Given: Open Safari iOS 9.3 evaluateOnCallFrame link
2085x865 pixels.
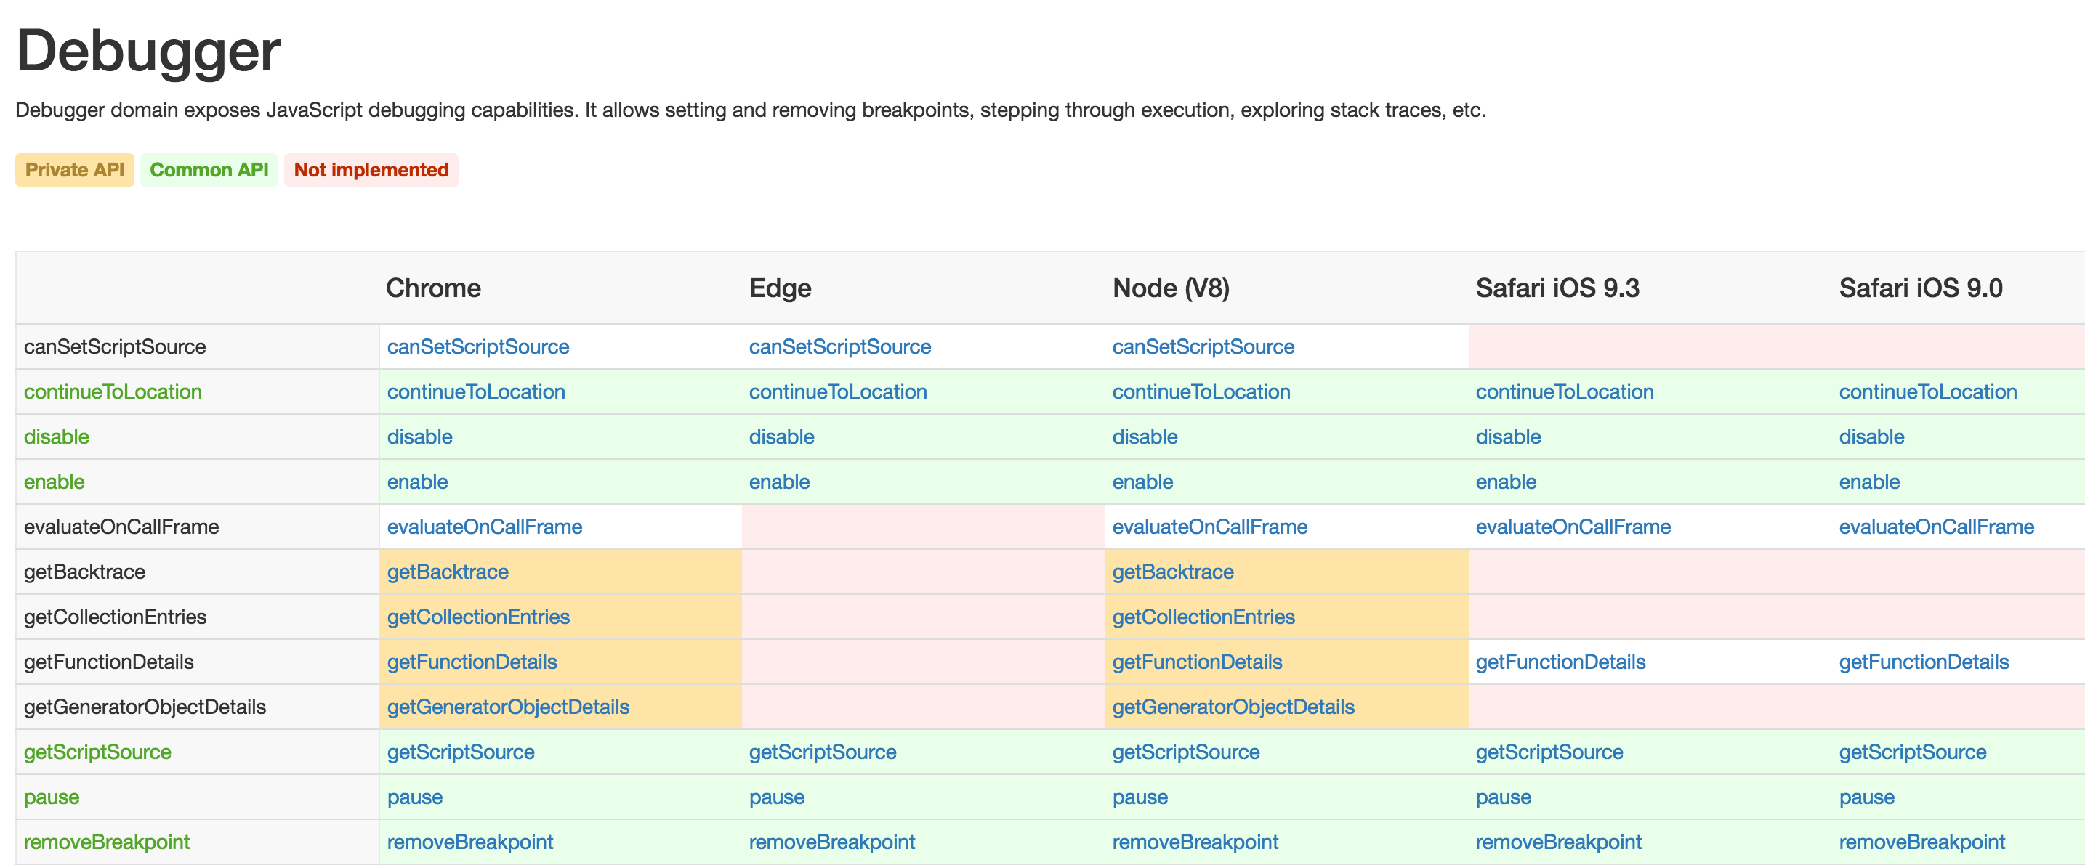Looking at the screenshot, I should (x=1573, y=527).
